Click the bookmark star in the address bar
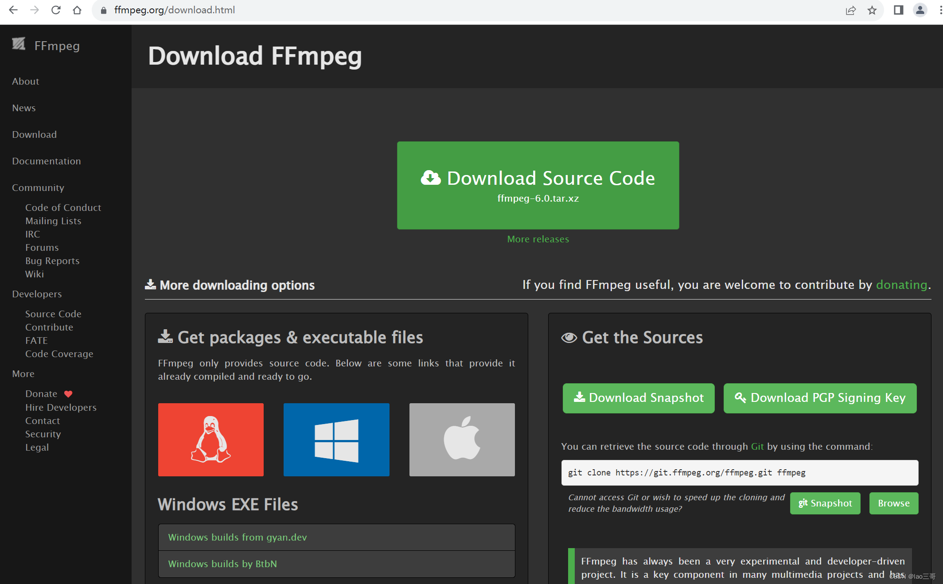This screenshot has width=943, height=584. (x=872, y=10)
